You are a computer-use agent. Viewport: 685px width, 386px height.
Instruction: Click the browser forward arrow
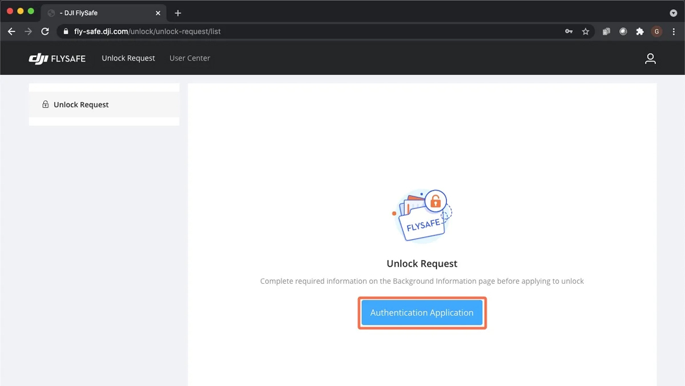click(29, 31)
